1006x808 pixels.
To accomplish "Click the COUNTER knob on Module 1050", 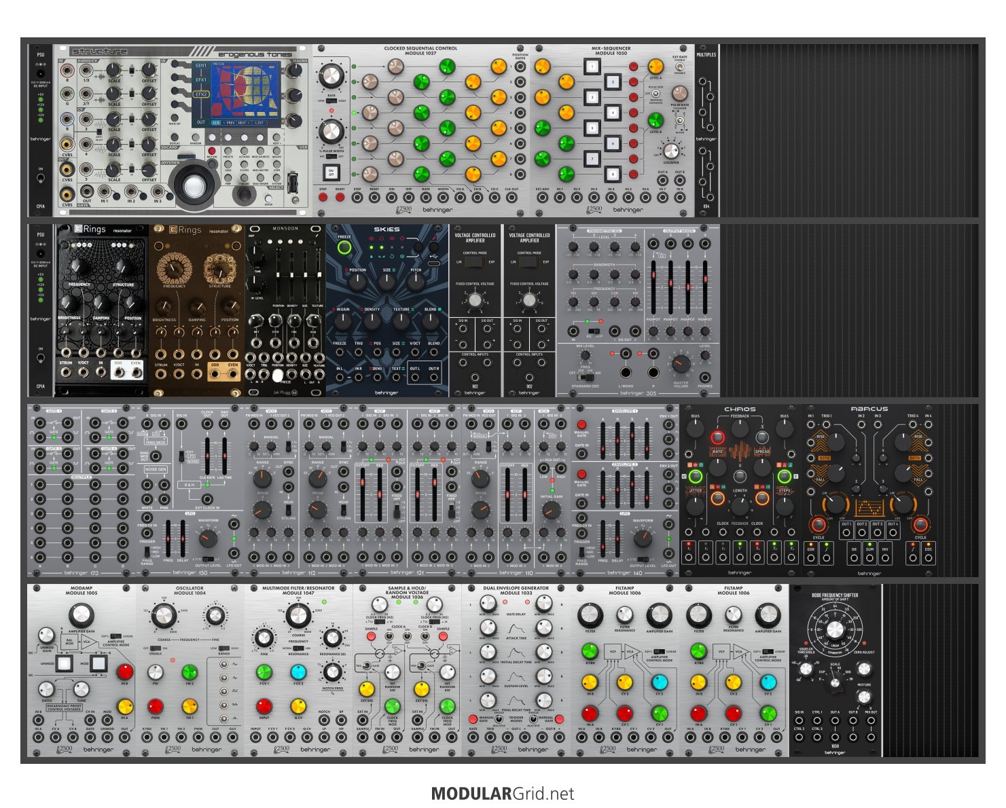I will click(x=671, y=151).
